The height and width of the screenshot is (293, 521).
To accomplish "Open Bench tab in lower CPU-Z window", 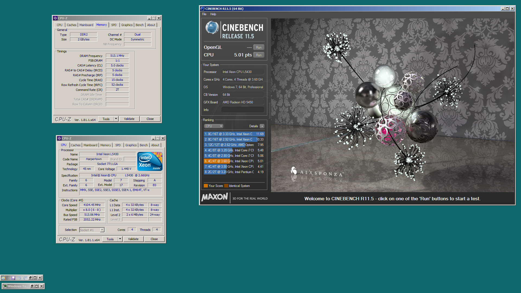I will [x=144, y=145].
